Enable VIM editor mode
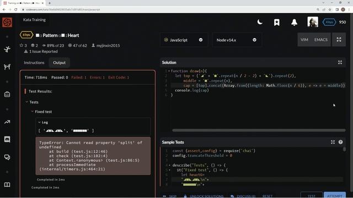 coord(304,40)
